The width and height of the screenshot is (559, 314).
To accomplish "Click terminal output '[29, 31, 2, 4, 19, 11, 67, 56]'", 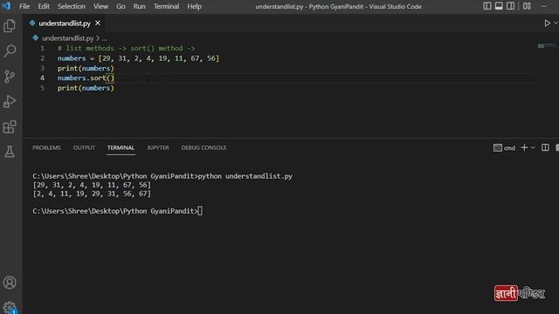I will (92, 185).
